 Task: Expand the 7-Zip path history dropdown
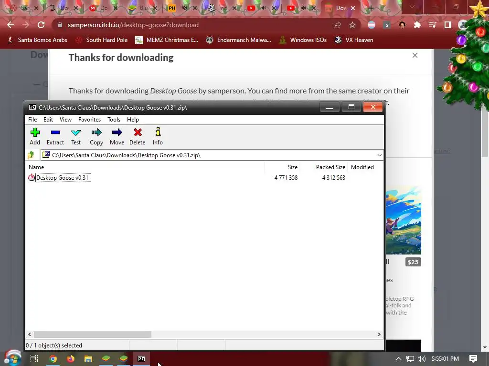pyautogui.click(x=379, y=155)
